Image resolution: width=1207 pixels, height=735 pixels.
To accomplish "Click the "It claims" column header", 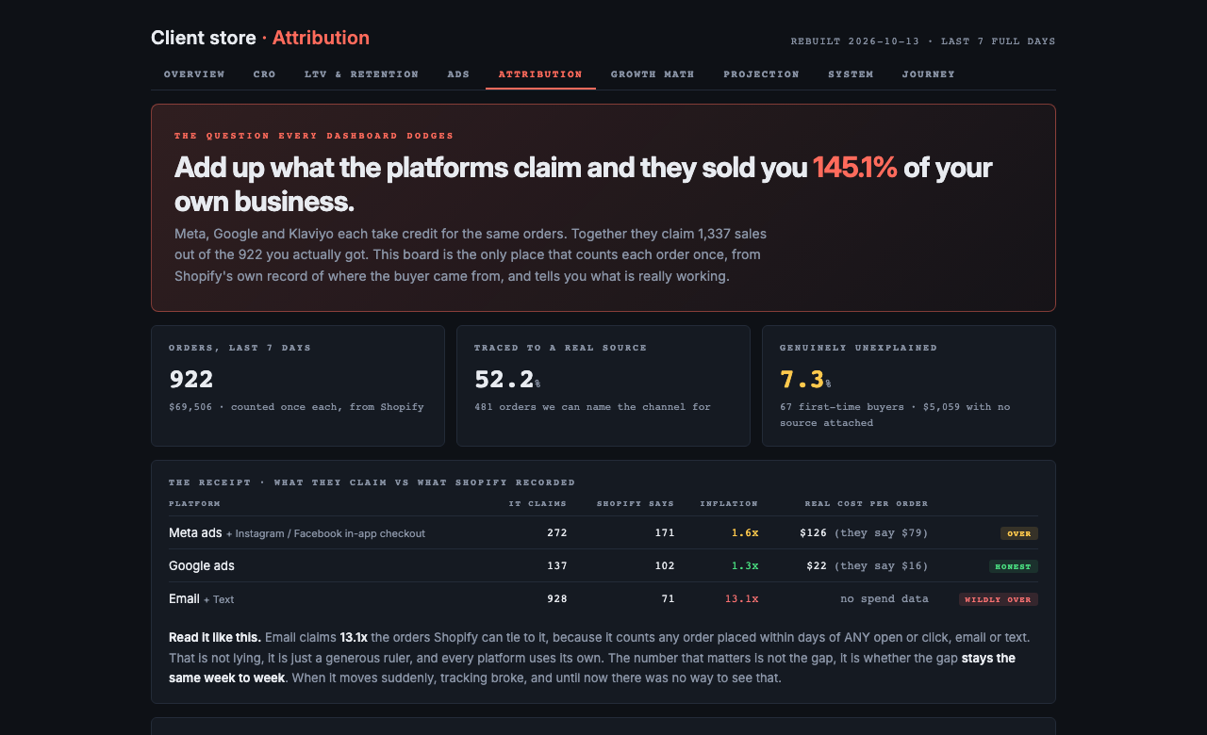I will click(x=537, y=503).
